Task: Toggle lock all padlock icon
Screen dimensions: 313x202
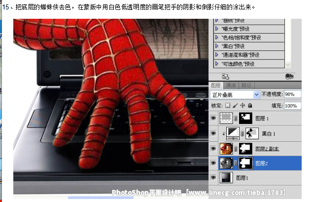Action: (250, 105)
